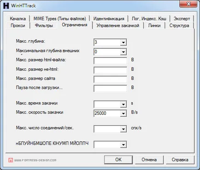Focus the Макс. размер не-html field
The height and width of the screenshot is (170, 200).
pos(110,70)
